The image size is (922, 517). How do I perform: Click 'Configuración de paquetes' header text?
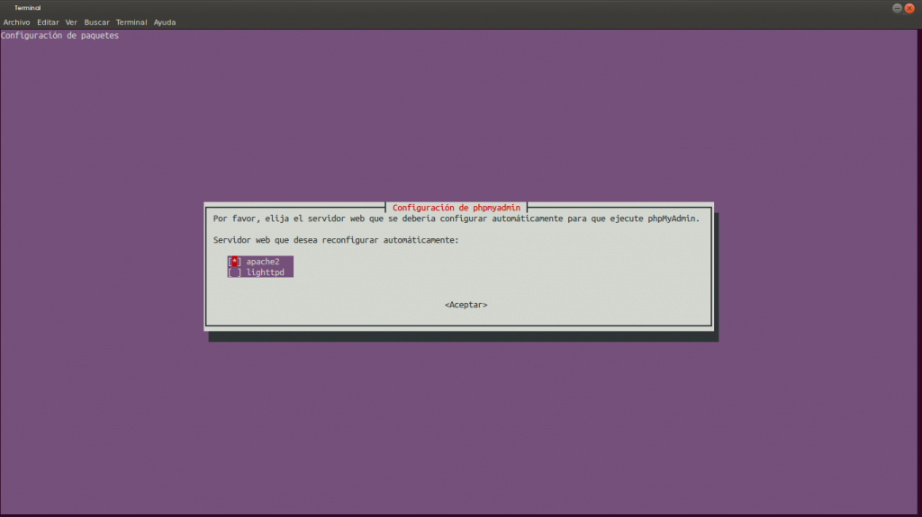pyautogui.click(x=59, y=36)
